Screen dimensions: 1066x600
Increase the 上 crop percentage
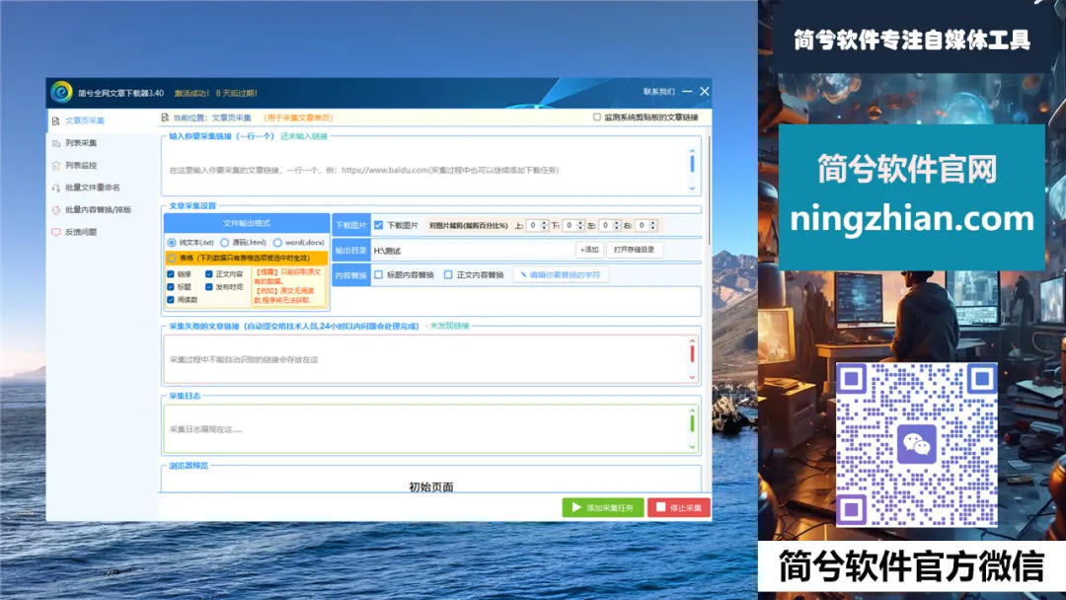[545, 222]
